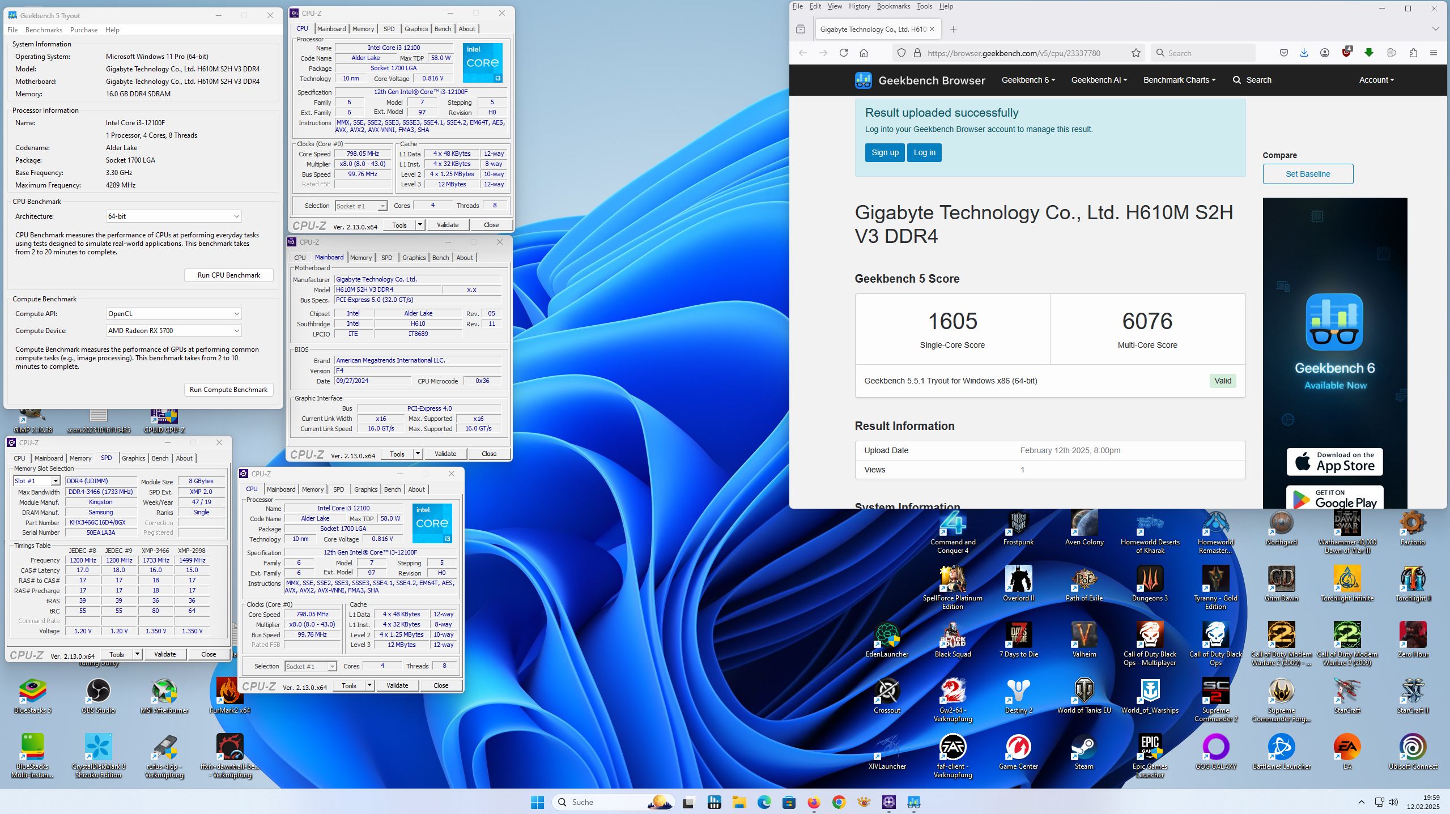Screen dimensions: 1450x814
Task: Switch to Bench tab in CPU-Z Mainboard window
Action: point(440,258)
